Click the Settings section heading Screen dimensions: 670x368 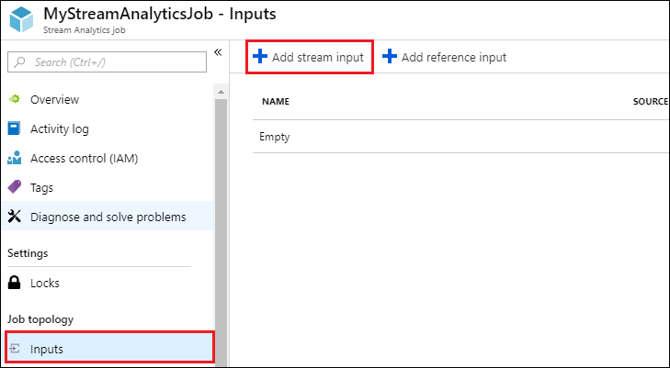28,253
